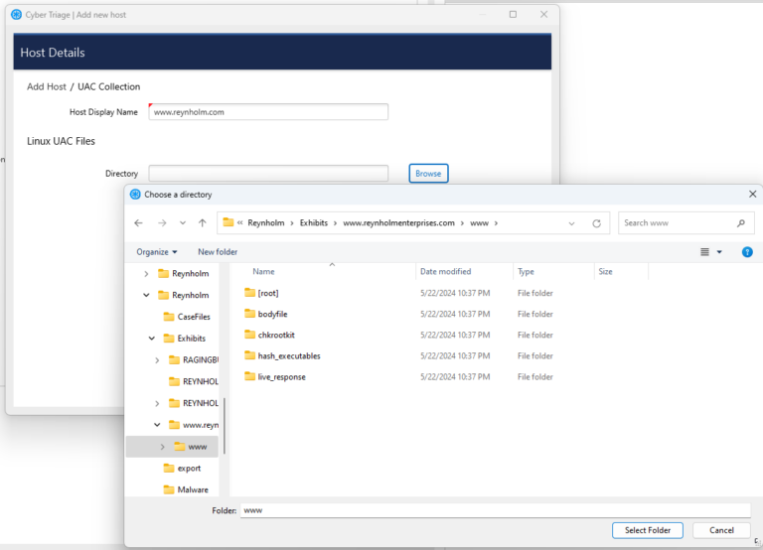The width and height of the screenshot is (763, 550).
Task: Open the Organize dropdown menu
Action: [x=157, y=252]
